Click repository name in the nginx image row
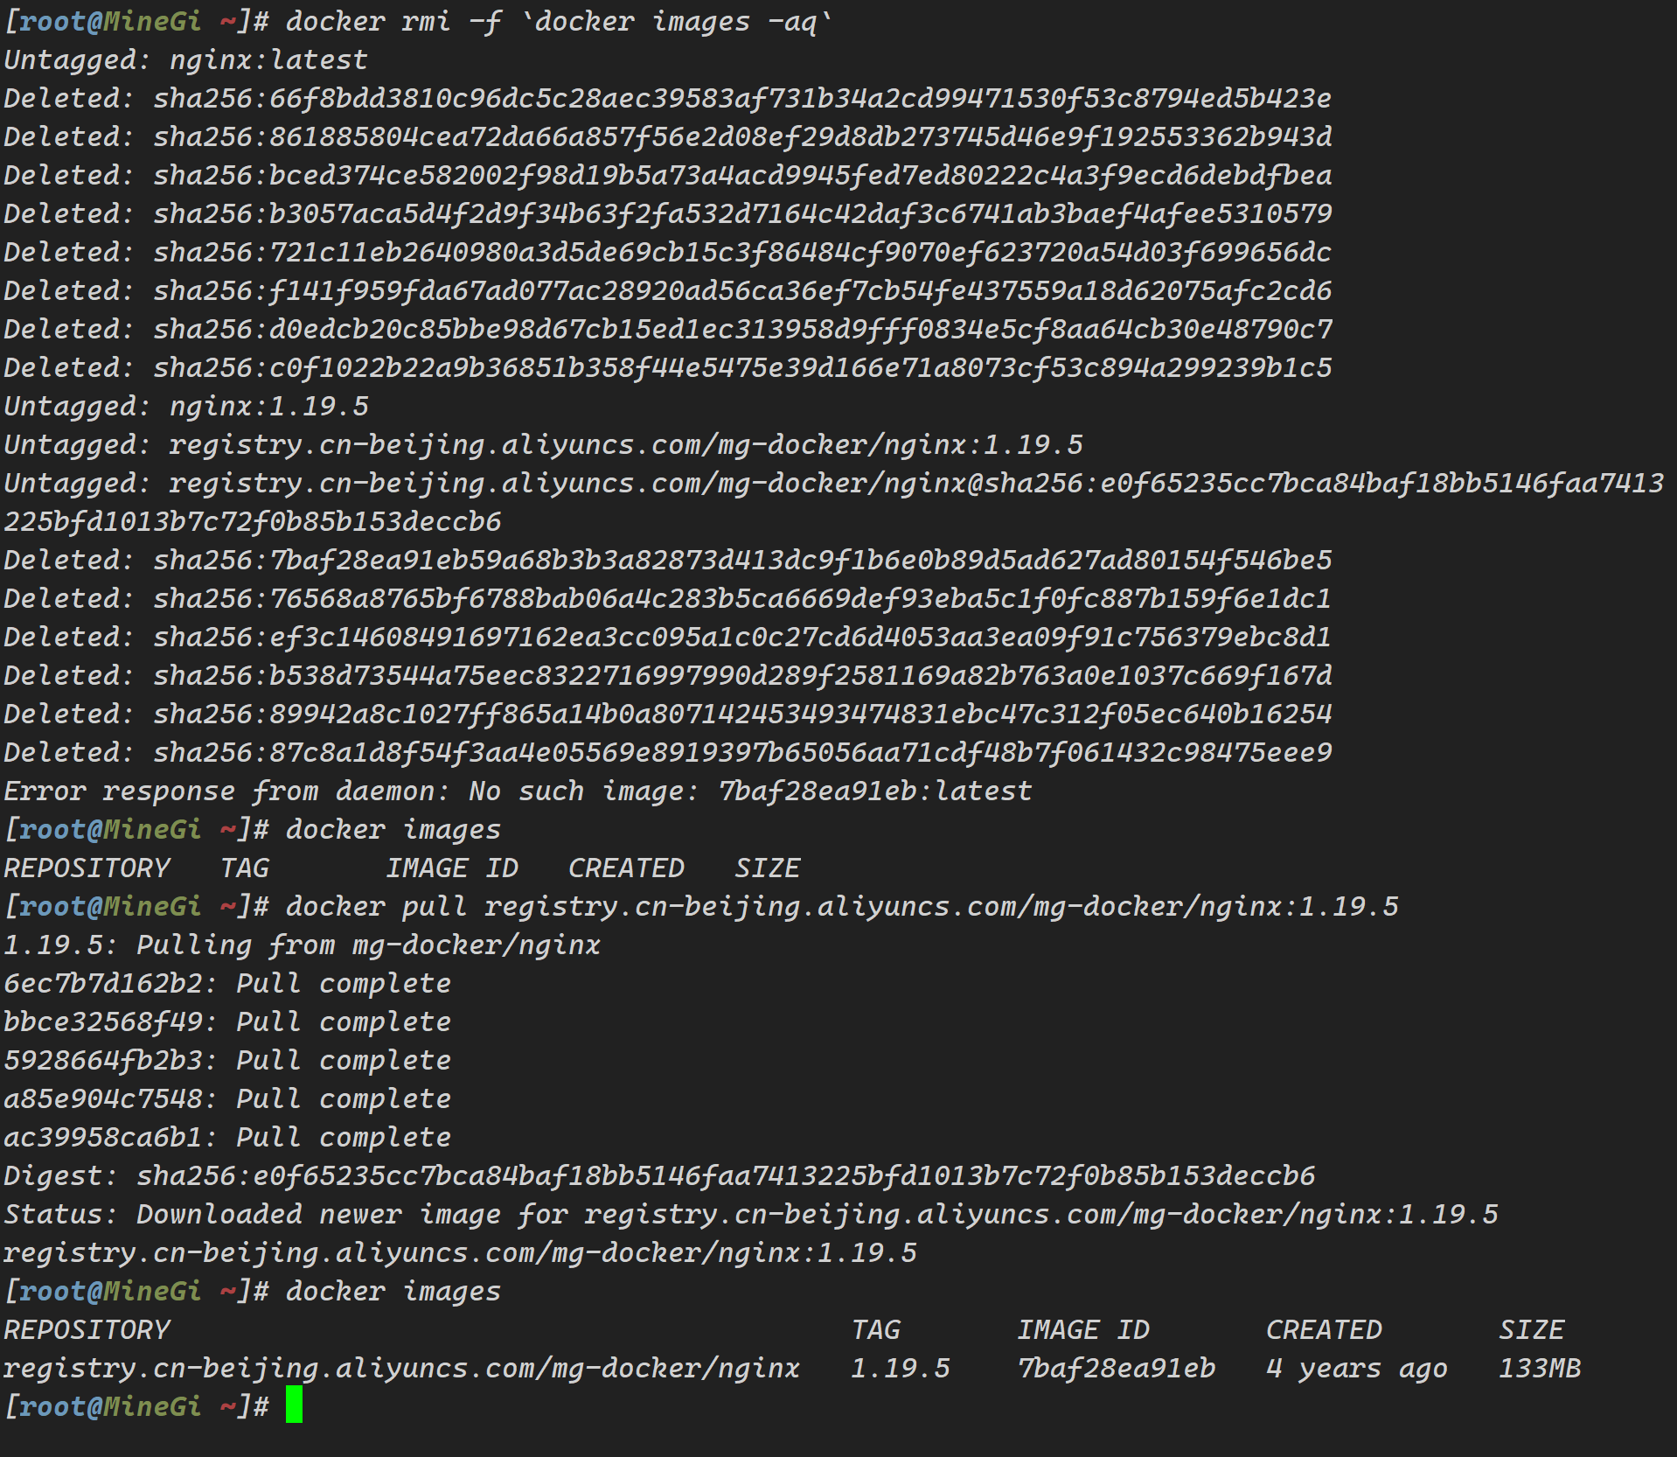The height and width of the screenshot is (1457, 1677). click(401, 1368)
